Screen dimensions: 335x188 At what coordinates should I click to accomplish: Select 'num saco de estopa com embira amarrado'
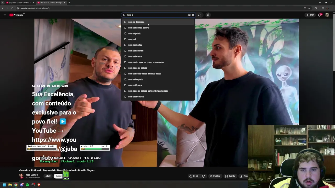tap(158, 91)
